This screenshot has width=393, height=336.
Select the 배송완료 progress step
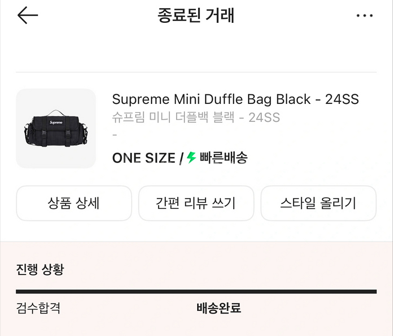(x=219, y=308)
